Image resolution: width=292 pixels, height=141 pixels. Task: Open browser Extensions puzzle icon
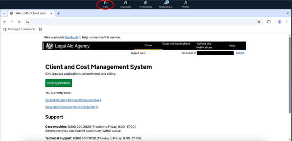269,22
